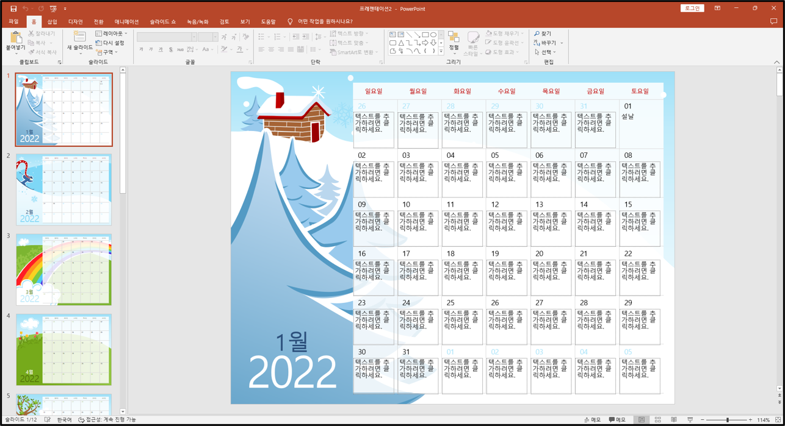Image resolution: width=785 pixels, height=426 pixels.
Task: Save the presentation with the quick-access Save icon
Action: 13,9
